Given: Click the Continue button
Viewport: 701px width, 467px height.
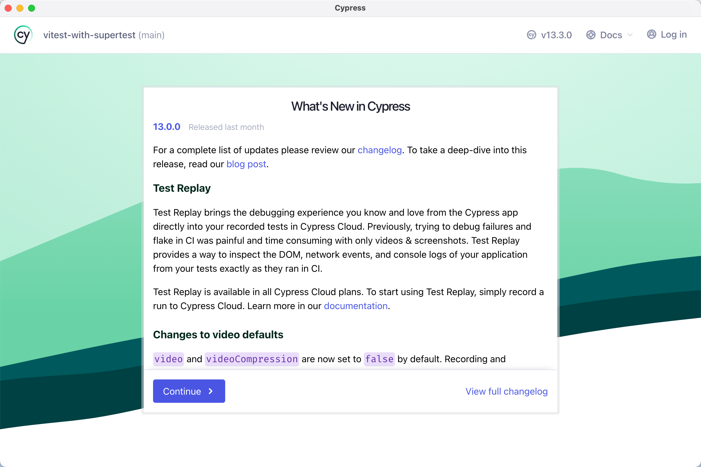Looking at the screenshot, I should click(189, 391).
